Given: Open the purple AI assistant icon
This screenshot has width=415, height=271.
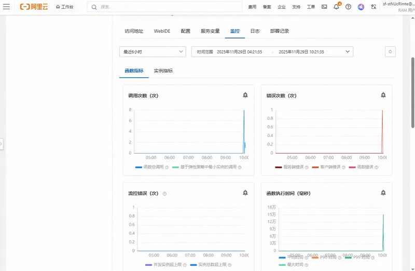Looking at the screenshot, I should (361, 7).
